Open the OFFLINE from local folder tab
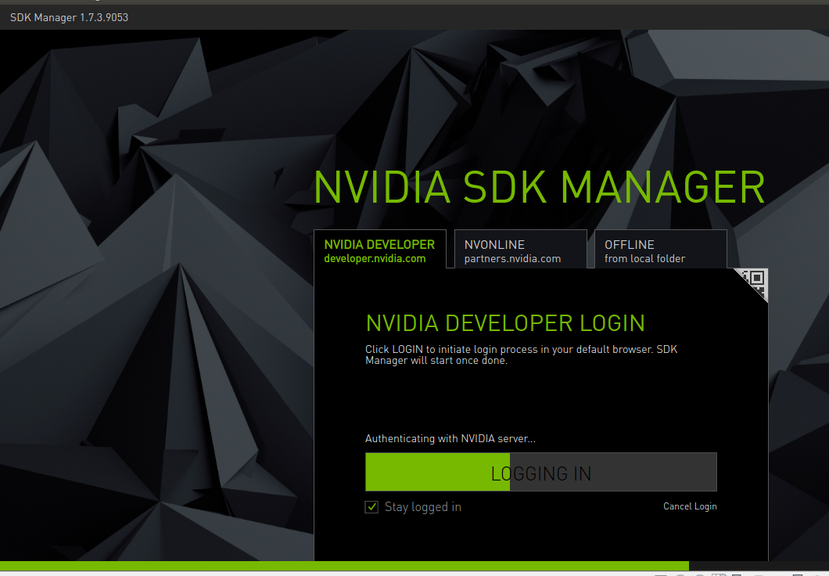 tap(660, 249)
